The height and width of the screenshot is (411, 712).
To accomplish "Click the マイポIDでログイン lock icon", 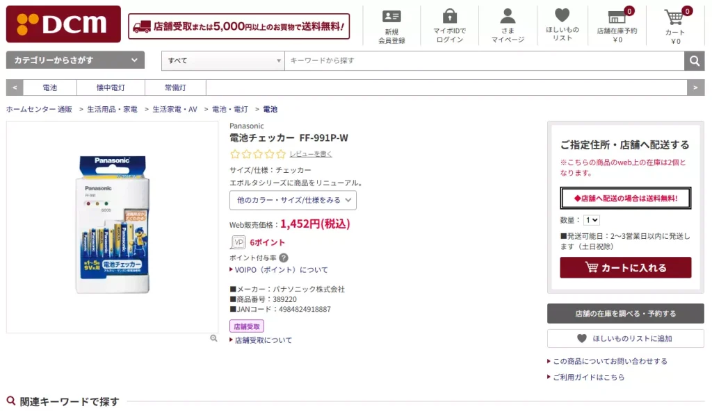I will coord(450,21).
